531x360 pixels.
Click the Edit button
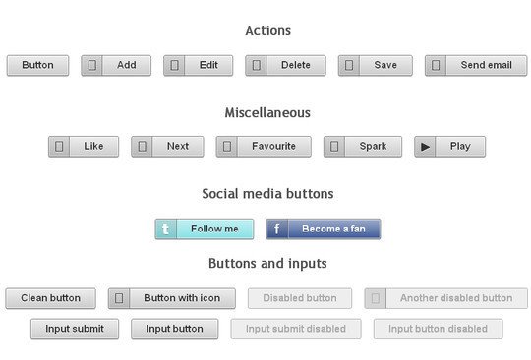point(198,65)
